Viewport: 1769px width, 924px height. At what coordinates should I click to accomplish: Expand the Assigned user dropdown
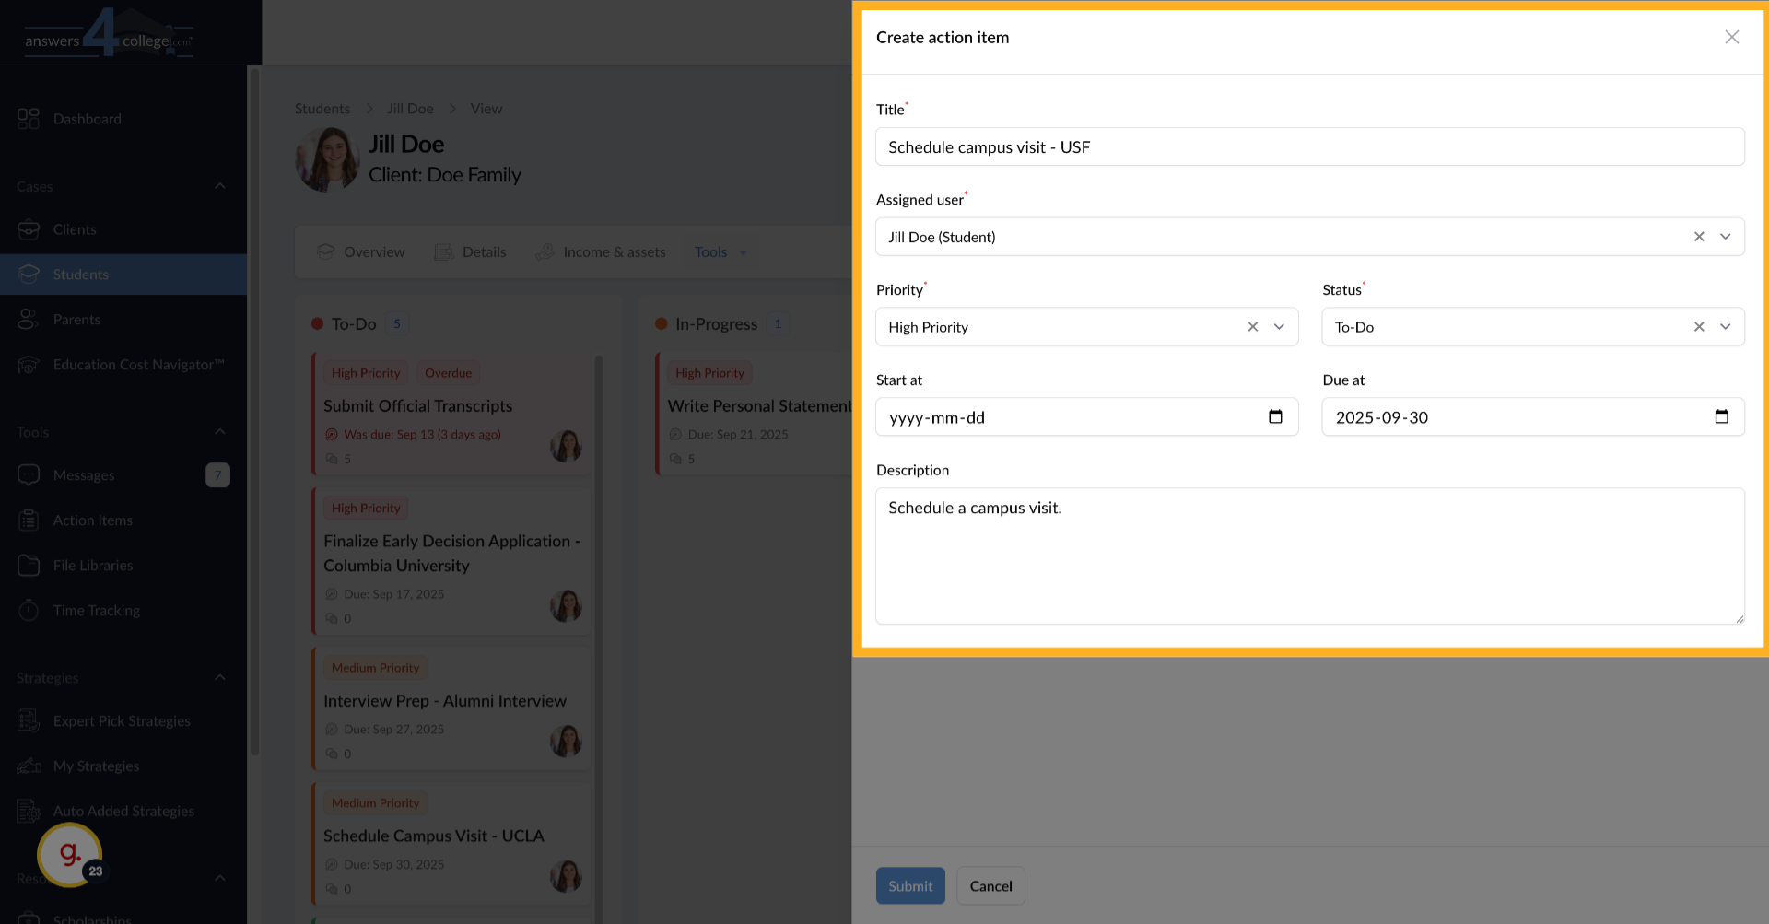tap(1726, 237)
